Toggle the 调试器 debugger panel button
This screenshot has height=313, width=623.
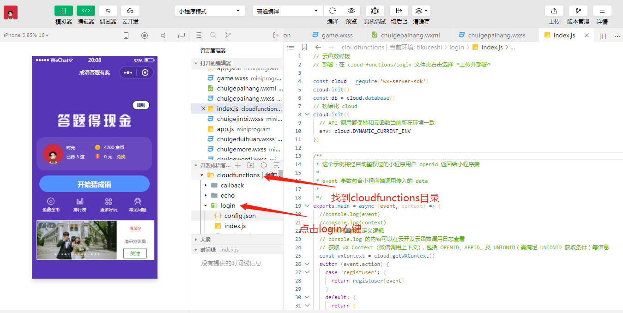[108, 11]
